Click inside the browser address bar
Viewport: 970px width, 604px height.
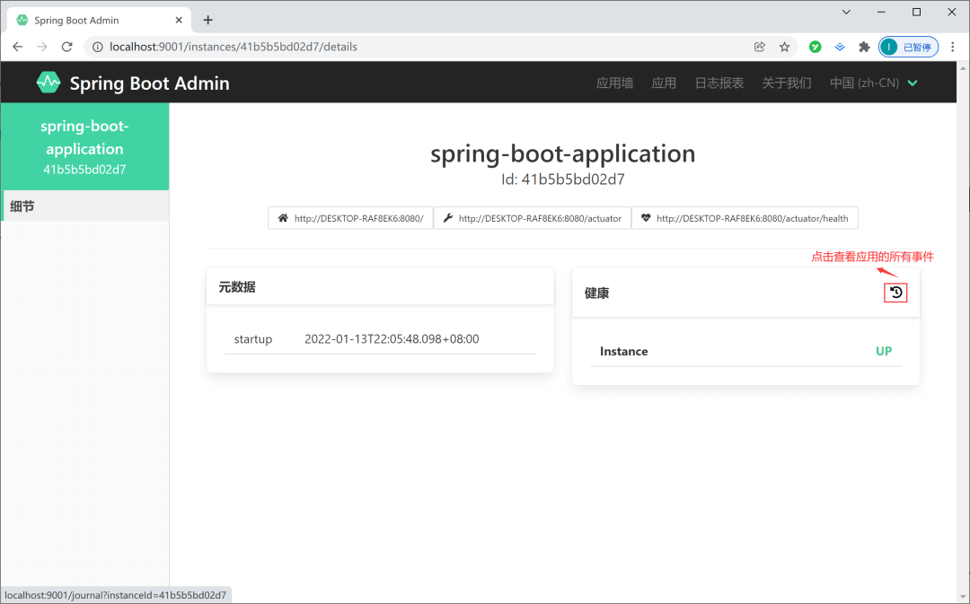point(269,47)
